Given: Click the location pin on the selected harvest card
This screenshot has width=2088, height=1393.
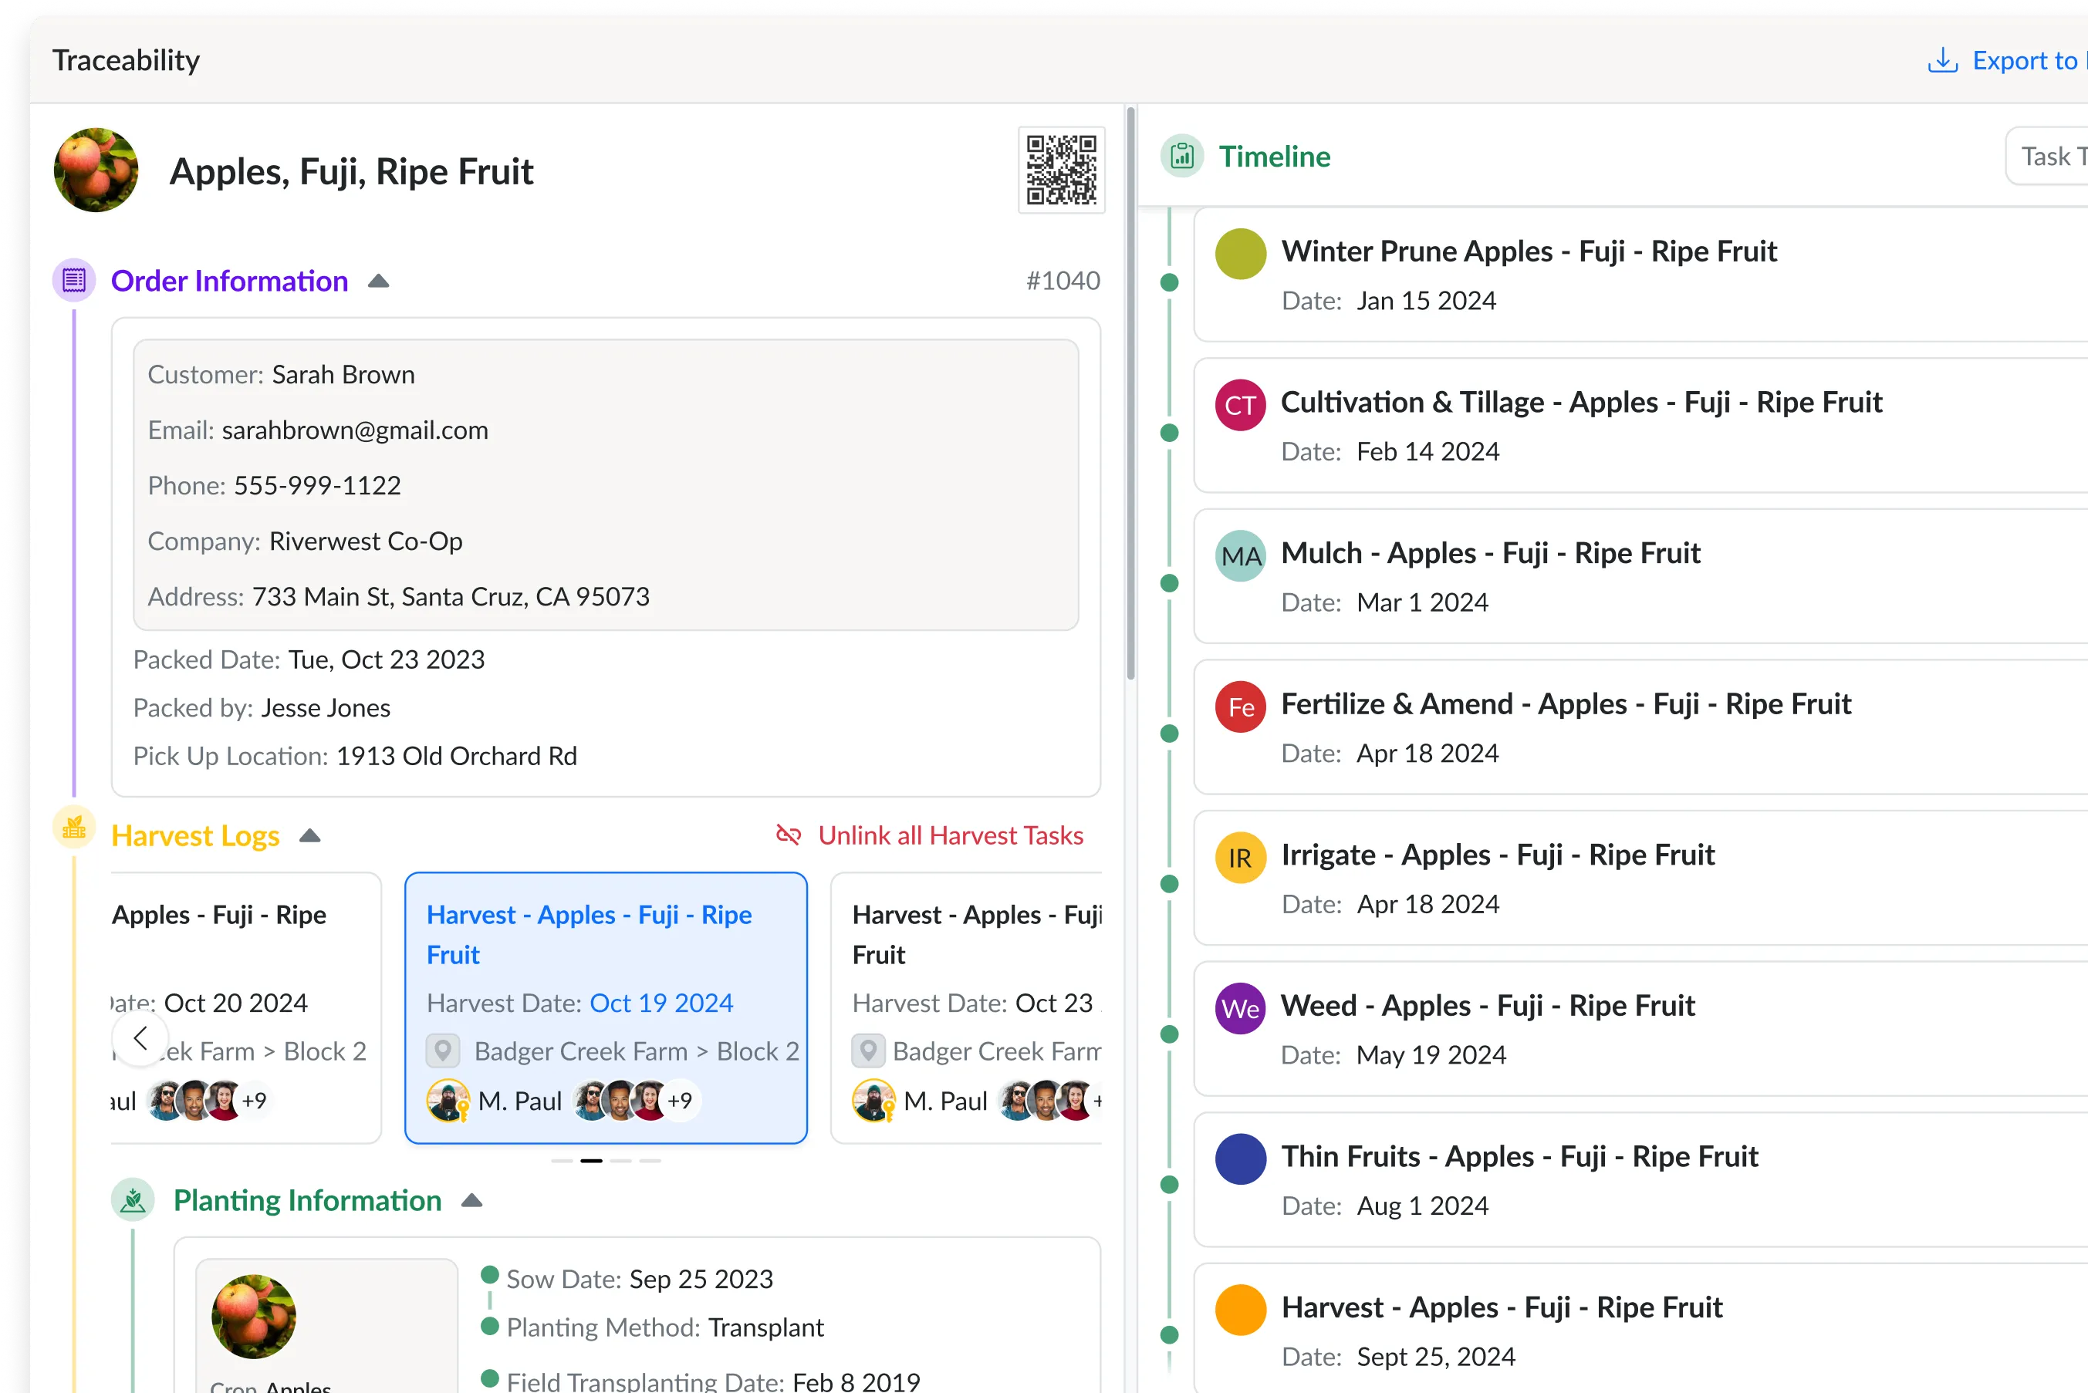Looking at the screenshot, I should tap(442, 1051).
